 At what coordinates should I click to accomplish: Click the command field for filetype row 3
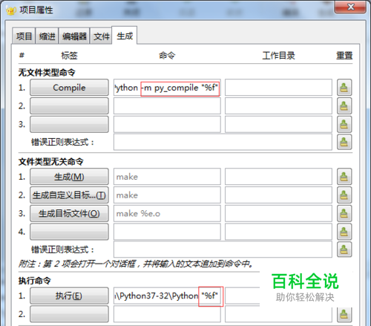[167, 124]
